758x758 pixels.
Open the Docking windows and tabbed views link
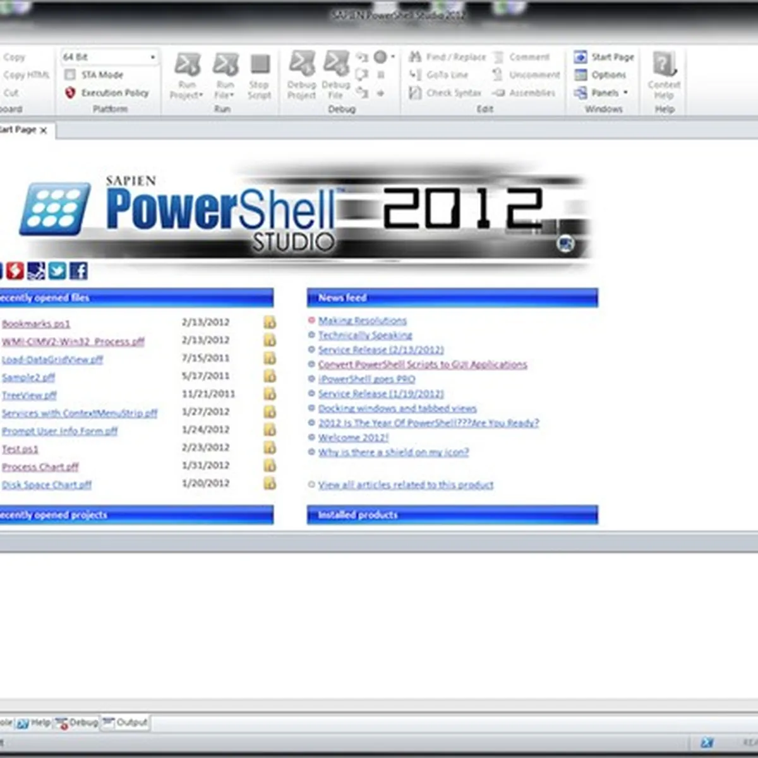397,408
